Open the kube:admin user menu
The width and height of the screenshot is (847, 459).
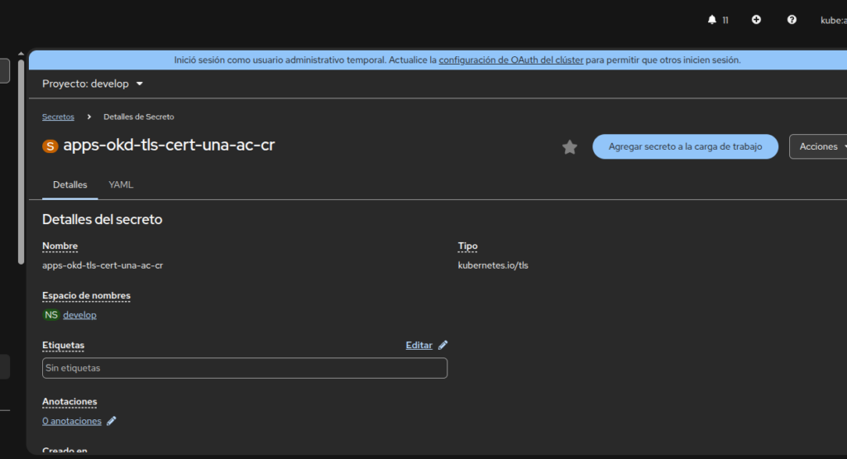click(x=831, y=20)
